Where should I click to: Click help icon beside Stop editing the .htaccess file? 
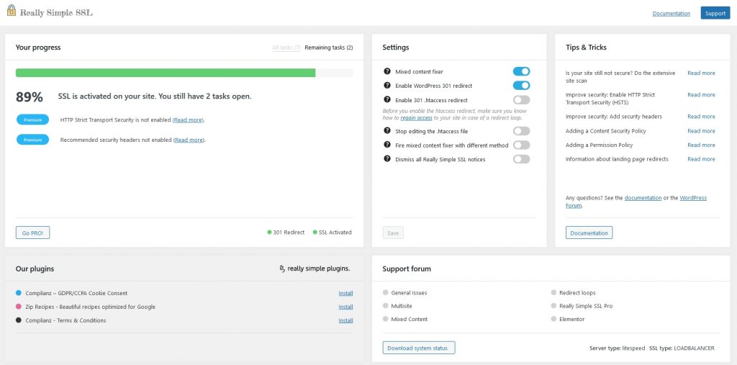tap(387, 130)
